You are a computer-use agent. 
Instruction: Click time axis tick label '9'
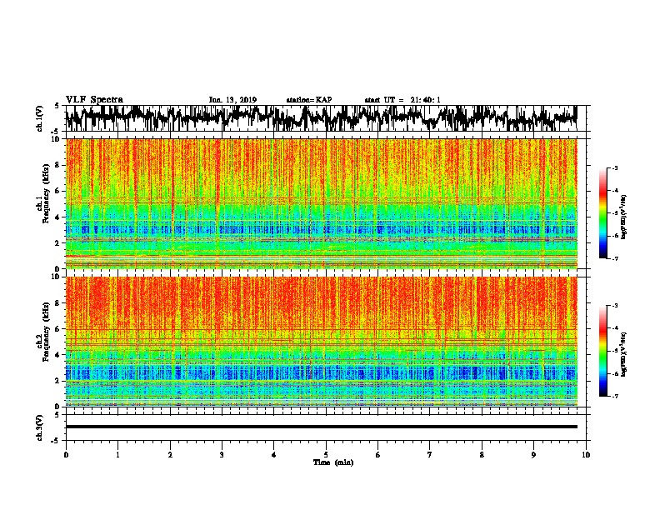[533, 455]
